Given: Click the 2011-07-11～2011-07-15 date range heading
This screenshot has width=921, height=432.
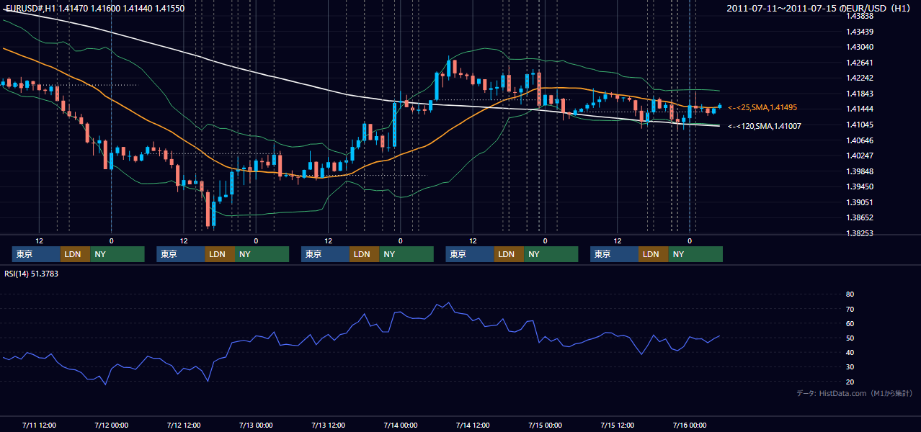Looking at the screenshot, I should click(819, 9).
